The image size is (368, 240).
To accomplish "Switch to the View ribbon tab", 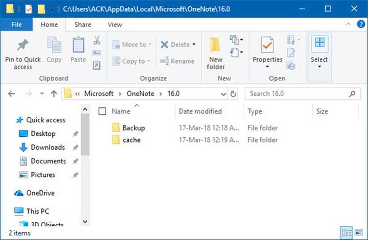I will (114, 25).
